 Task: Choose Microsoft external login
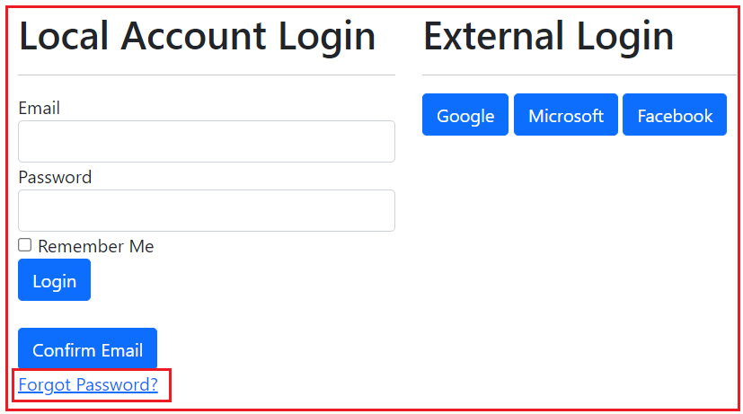pos(566,115)
